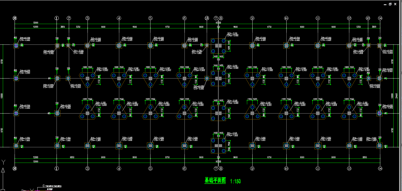Pick lower grid bubble 1
The image size is (402, 191).
coord(57,168)
